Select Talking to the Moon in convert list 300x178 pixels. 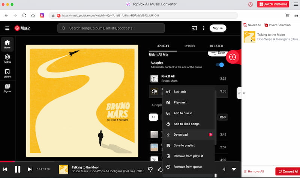pos(271,37)
